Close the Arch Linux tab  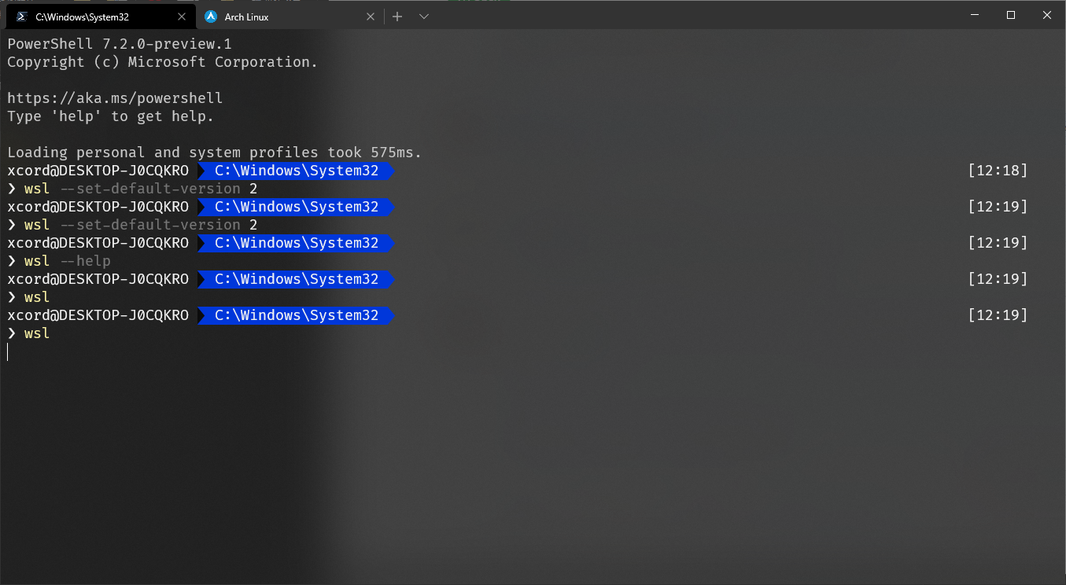(x=371, y=16)
